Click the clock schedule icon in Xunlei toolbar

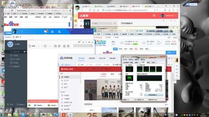pos(45,46)
